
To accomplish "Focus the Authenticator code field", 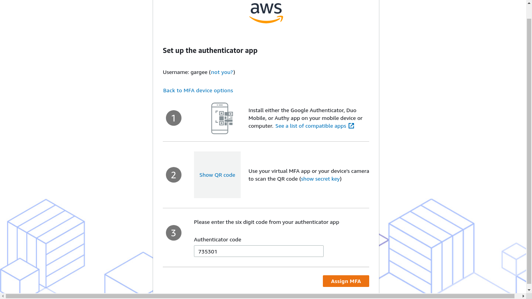I will [x=259, y=251].
